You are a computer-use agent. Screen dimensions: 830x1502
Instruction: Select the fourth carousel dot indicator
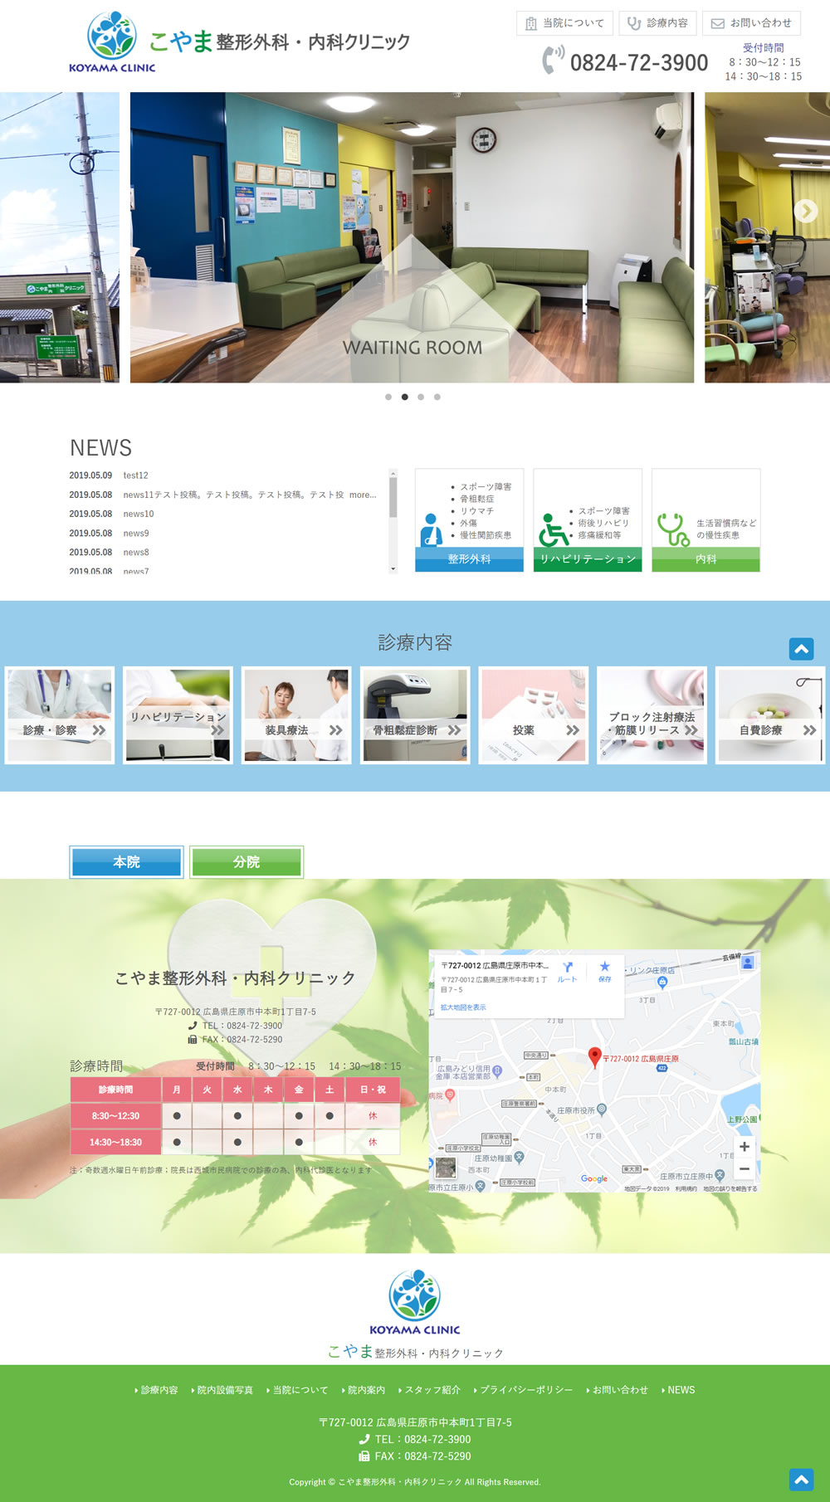point(437,397)
